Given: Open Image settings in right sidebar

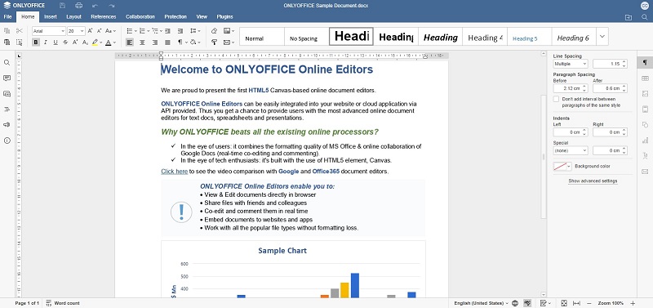Looking at the screenshot, I should pyautogui.click(x=645, y=94).
